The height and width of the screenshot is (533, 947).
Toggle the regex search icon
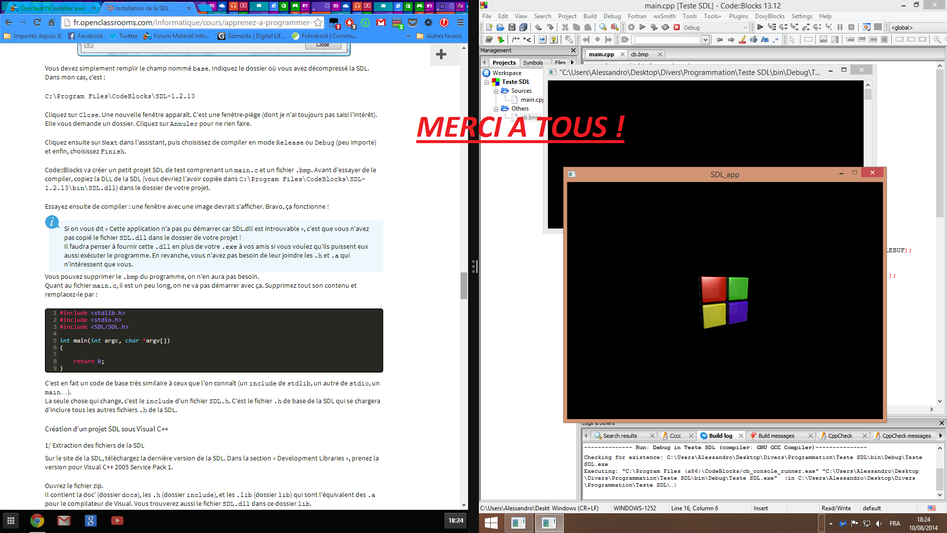(776, 39)
